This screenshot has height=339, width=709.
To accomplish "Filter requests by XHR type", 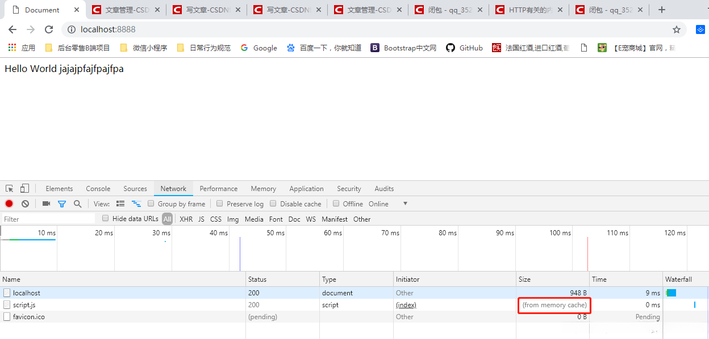I will [x=186, y=219].
